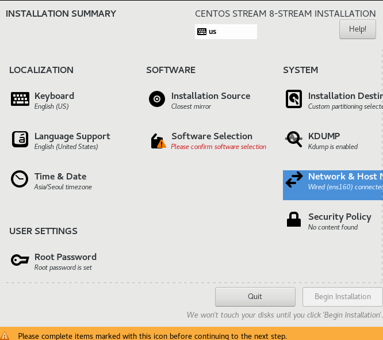Select the Keyboard title label
This screenshot has width=383, height=340.
[54, 96]
